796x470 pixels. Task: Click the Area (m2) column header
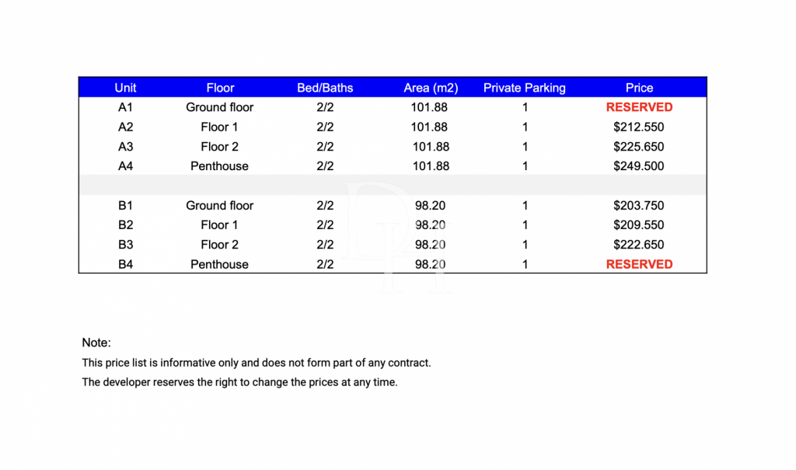(429, 88)
